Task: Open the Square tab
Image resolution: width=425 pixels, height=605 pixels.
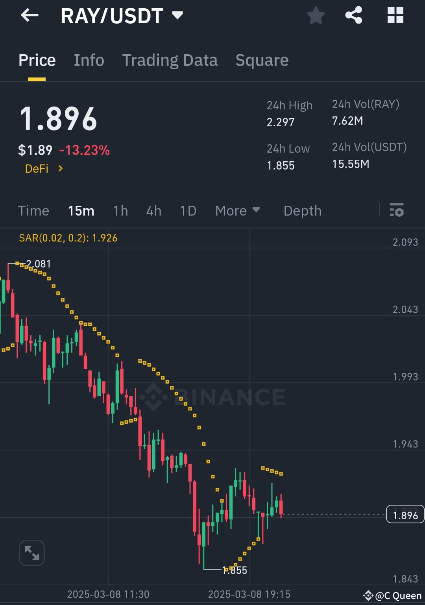Action: click(262, 60)
